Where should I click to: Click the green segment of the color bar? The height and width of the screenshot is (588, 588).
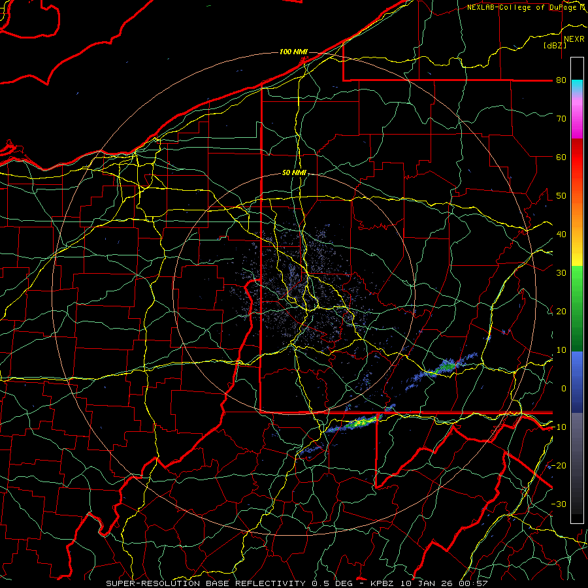pos(577,308)
